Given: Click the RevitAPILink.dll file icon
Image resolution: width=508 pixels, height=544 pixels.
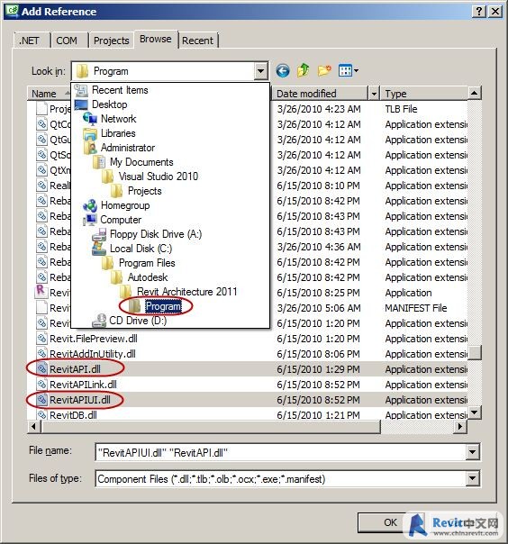Looking at the screenshot, I should pos(41,384).
